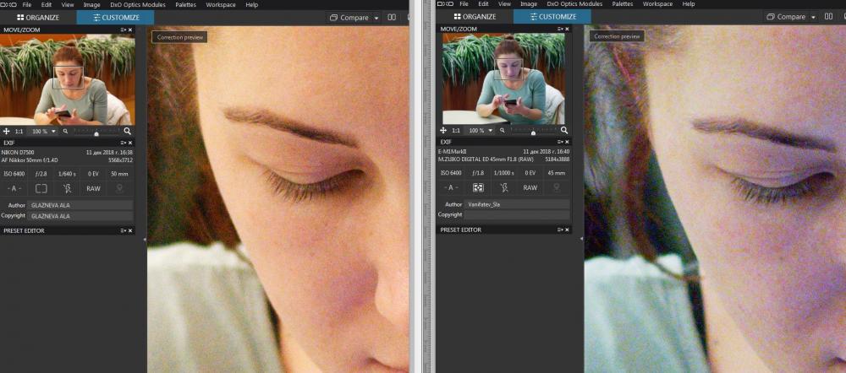846x373 pixels.
Task: Click aperture priority -A- icon in left window
Action: click(x=14, y=188)
